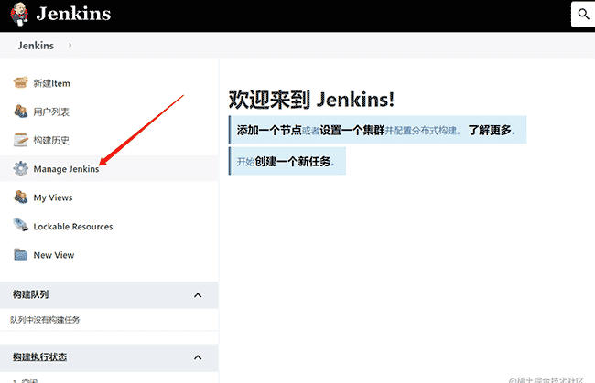The image size is (595, 383).
Task: Click 创建一个新任务 link
Action: point(293,162)
